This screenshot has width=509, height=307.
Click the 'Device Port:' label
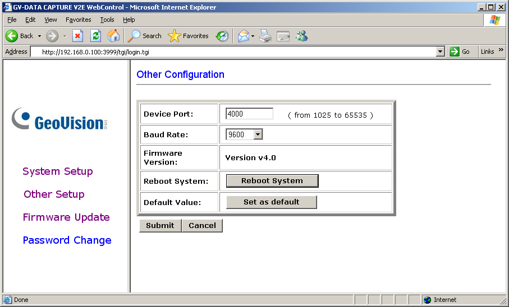pyautogui.click(x=168, y=114)
